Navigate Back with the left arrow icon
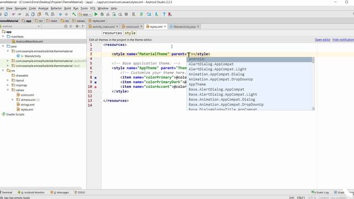Screen dimensions: 354x199 click(60, 14)
